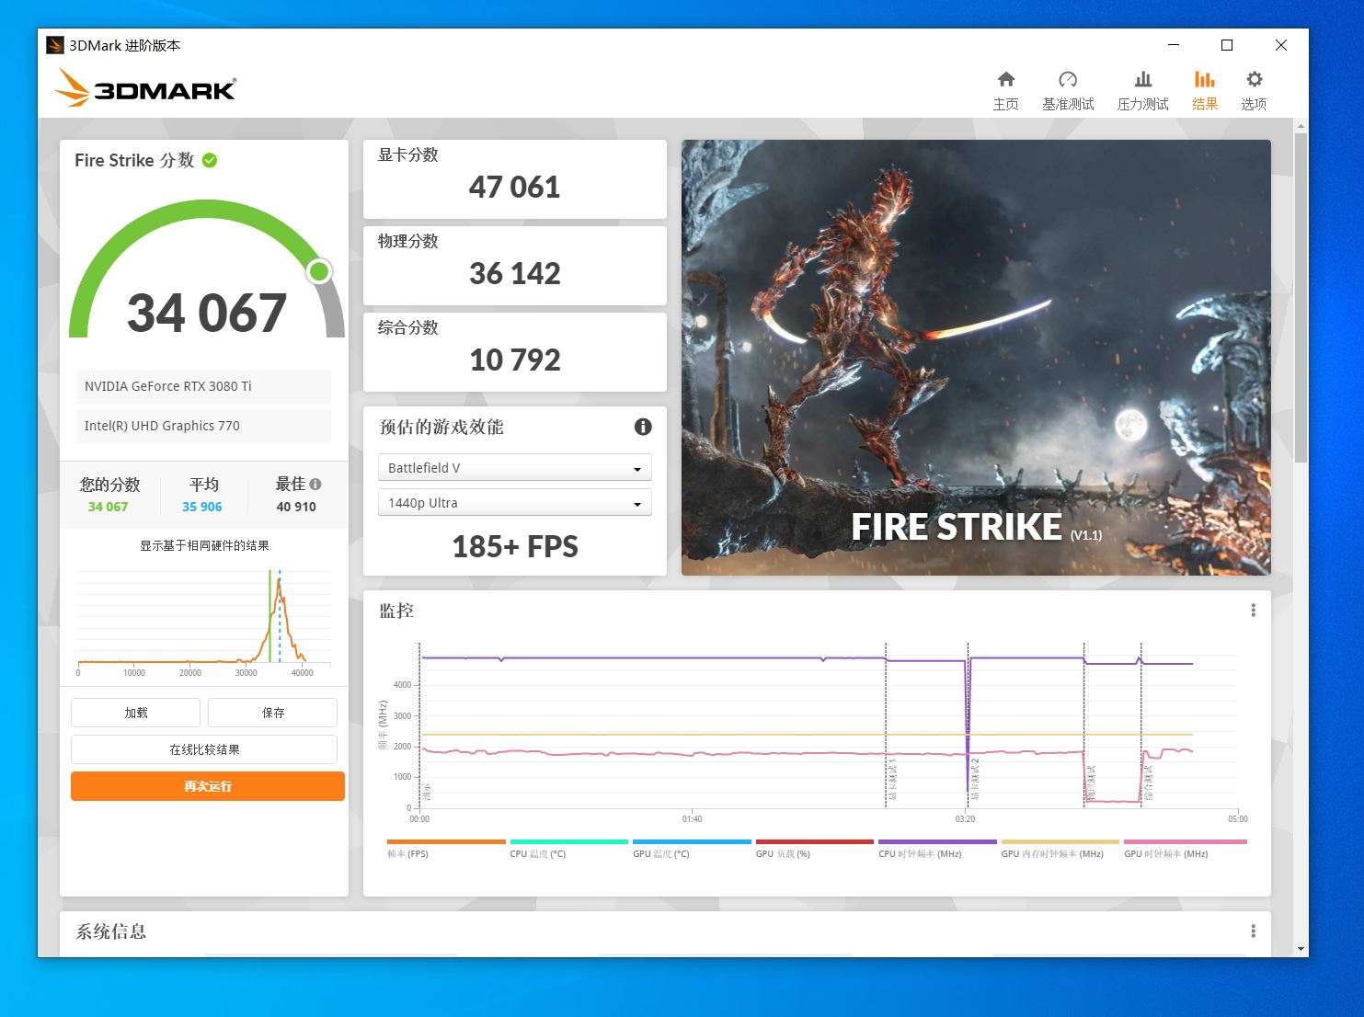This screenshot has width=1364, height=1017.
Task: Open the 1440p Ultra preset dropdown
Action: (x=515, y=503)
